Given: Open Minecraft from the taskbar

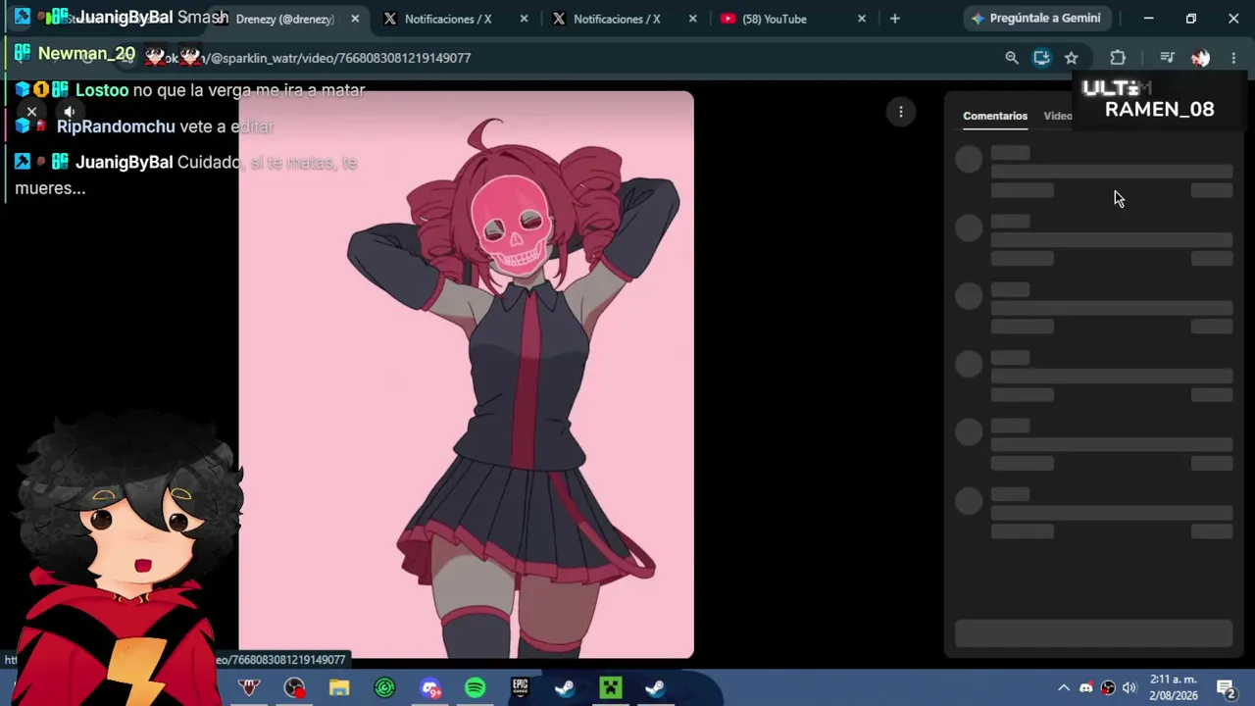Looking at the screenshot, I should tap(610, 687).
